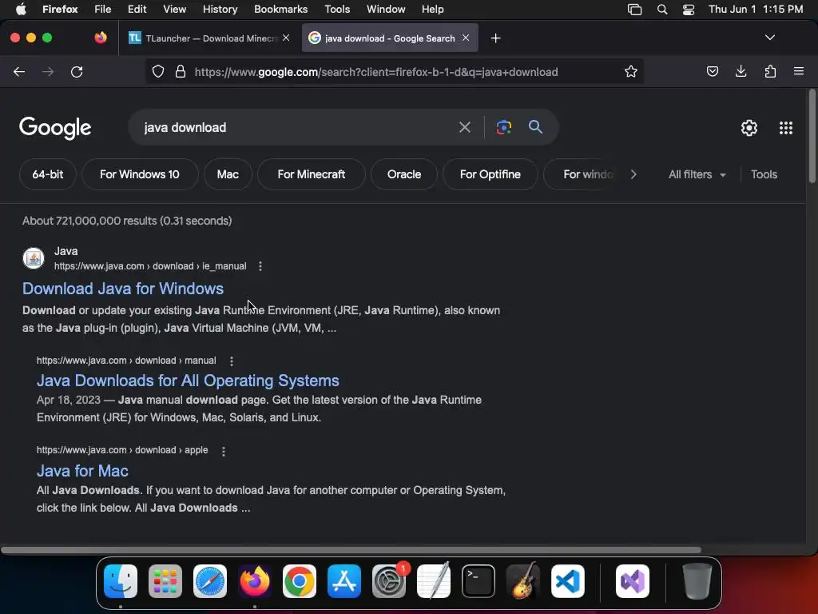Expand the All filters dropdown
Screen dimensions: 818x614
pos(697,174)
